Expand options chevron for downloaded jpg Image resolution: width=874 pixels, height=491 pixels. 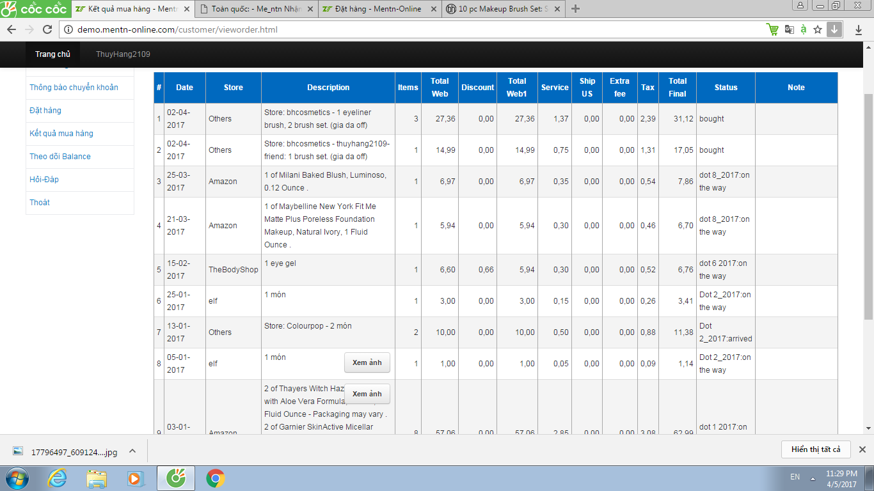pos(132,451)
